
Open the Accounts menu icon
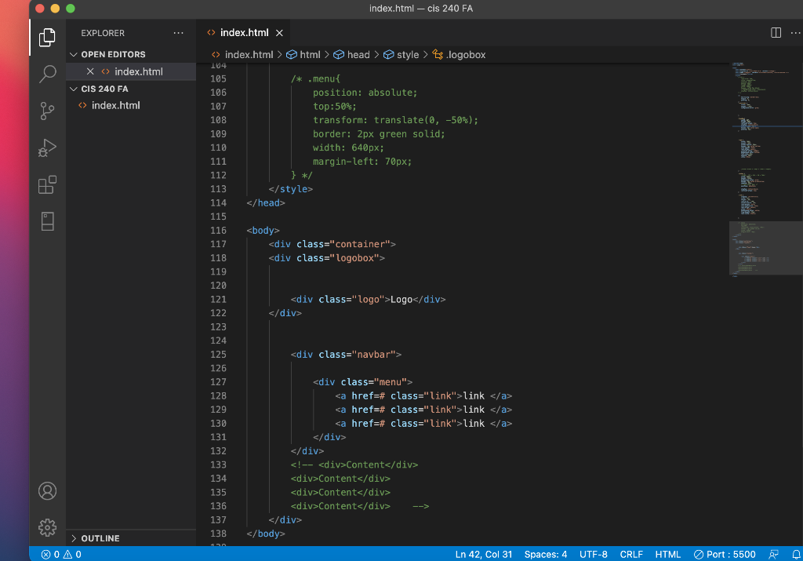pyautogui.click(x=47, y=491)
